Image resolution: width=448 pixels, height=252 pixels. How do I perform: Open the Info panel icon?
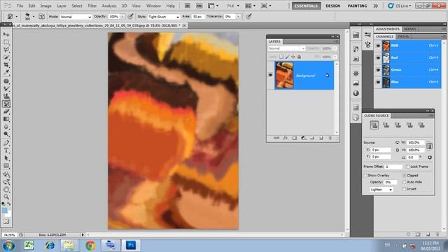point(356,93)
